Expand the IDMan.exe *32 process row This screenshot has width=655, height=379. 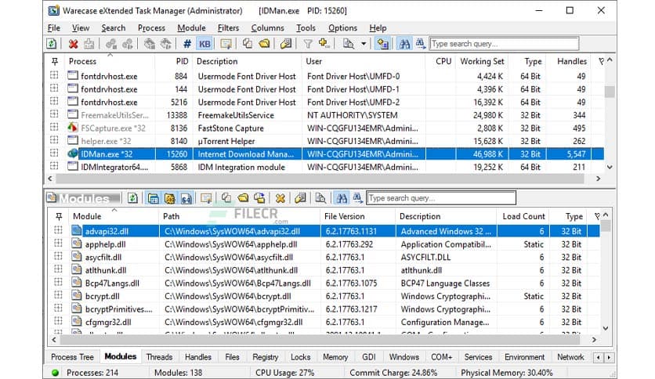coord(54,153)
